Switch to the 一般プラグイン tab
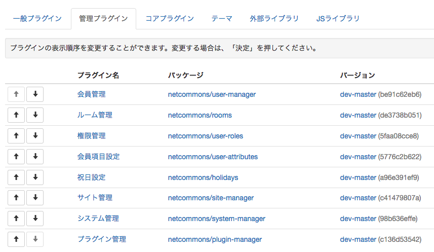Viewport: 434px width, 252px height. (x=37, y=19)
